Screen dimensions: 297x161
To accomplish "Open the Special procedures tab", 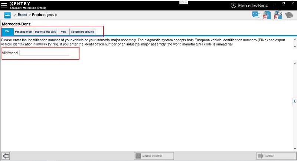I will 82,32.
